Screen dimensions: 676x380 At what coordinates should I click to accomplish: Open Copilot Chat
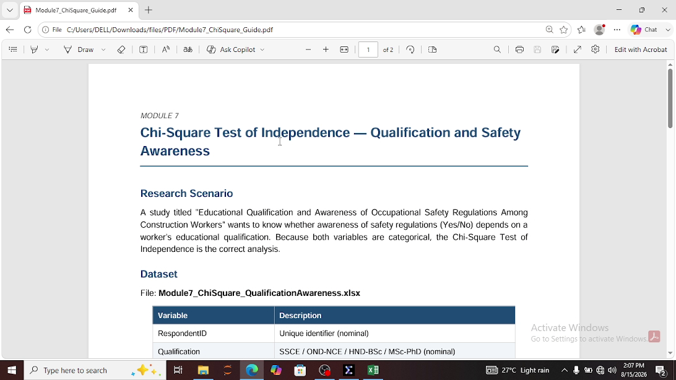click(644, 30)
